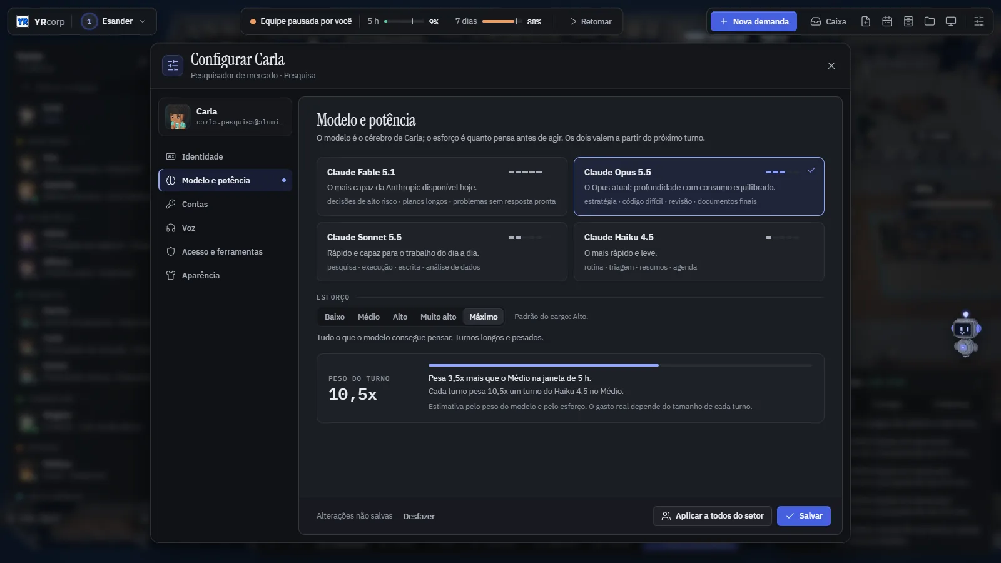Image resolution: width=1001 pixels, height=563 pixels.
Task: Click the Fable 5.1 five-bar power indicator
Action: 526,172
